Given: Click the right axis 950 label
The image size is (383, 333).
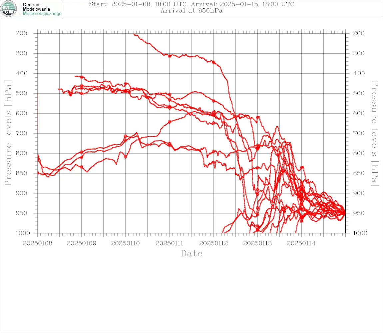Looking at the screenshot, I should (x=359, y=213).
